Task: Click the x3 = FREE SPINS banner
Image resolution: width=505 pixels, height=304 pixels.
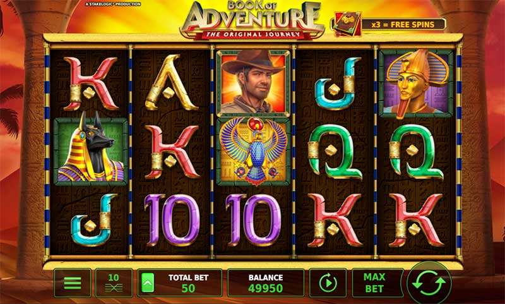Action: pos(403,24)
